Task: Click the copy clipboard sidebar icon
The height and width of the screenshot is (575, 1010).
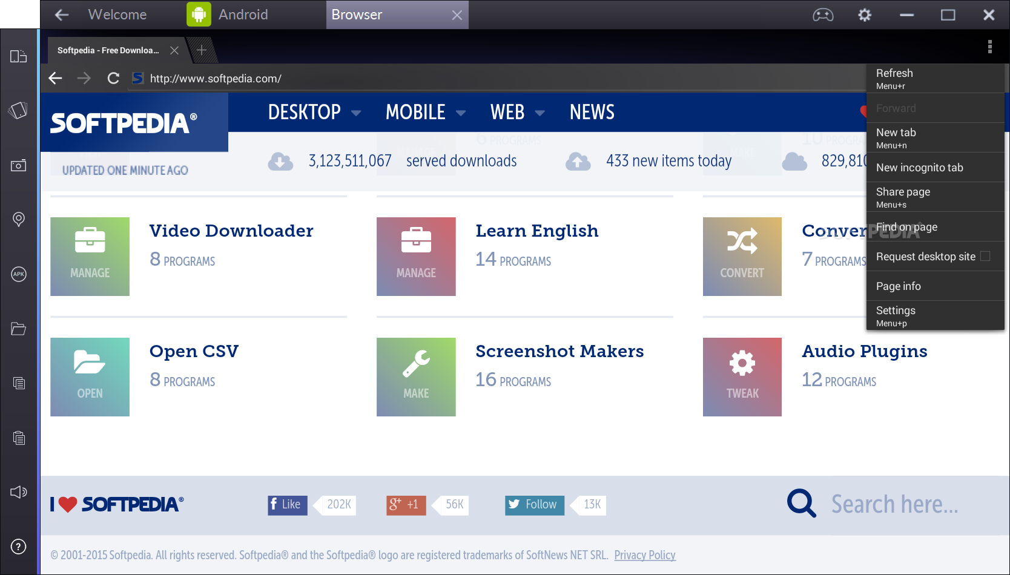Action: click(19, 383)
